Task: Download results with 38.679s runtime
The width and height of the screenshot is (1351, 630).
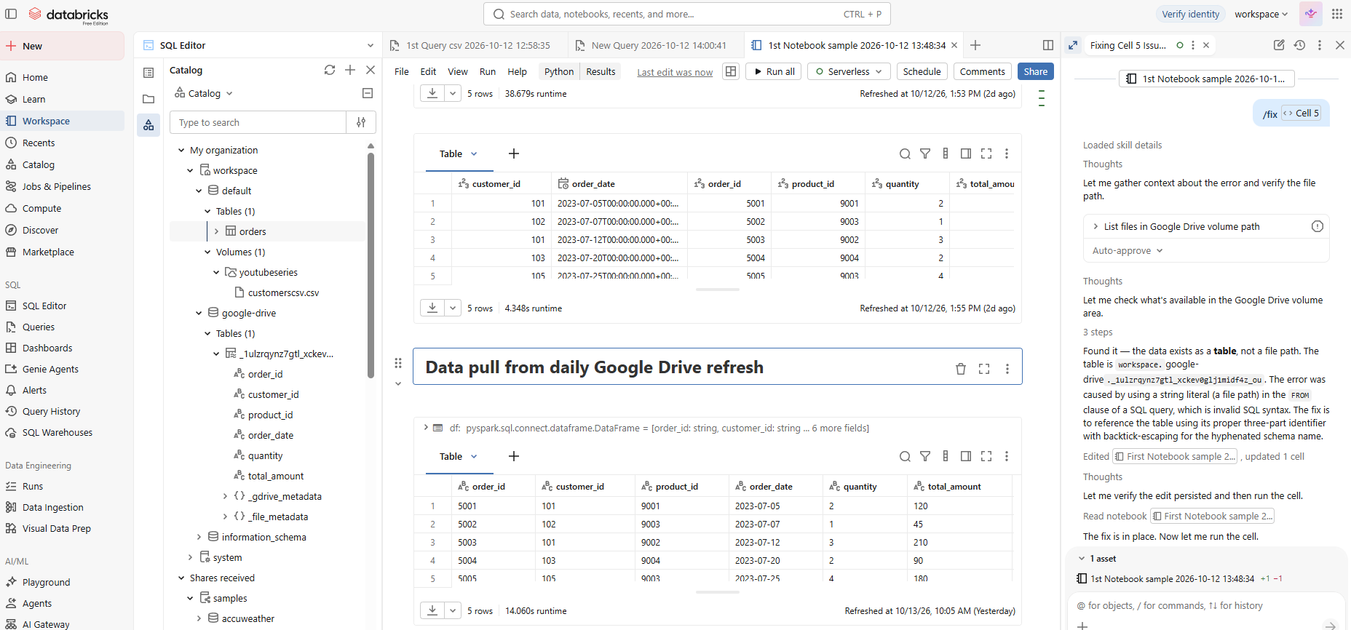Action: tap(432, 93)
